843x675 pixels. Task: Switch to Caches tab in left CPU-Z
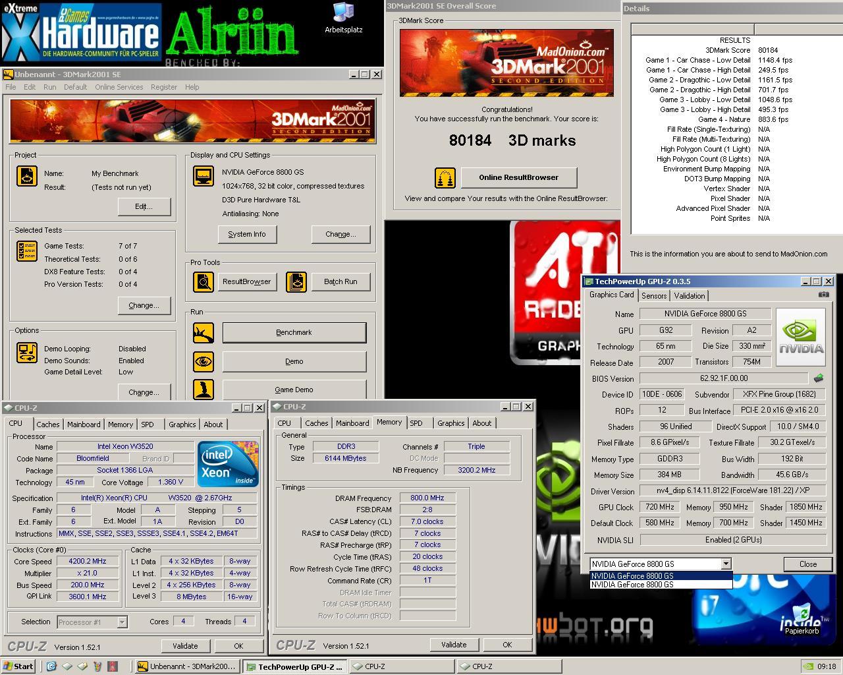tap(47, 425)
